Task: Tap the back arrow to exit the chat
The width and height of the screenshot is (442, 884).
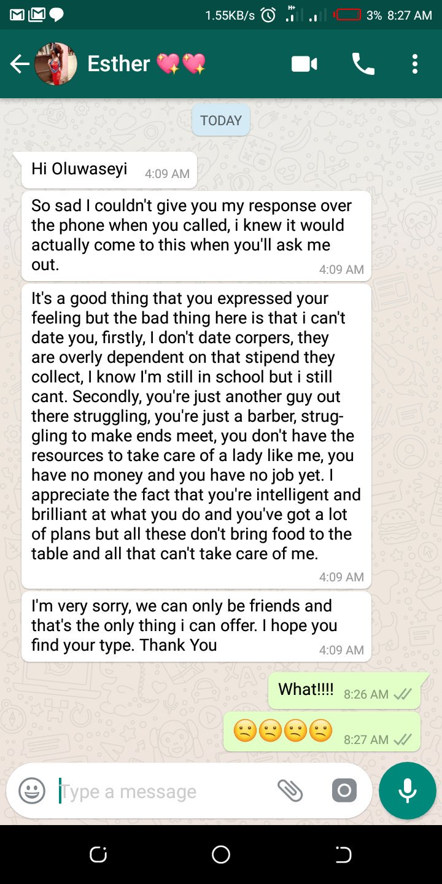Action: 19,64
